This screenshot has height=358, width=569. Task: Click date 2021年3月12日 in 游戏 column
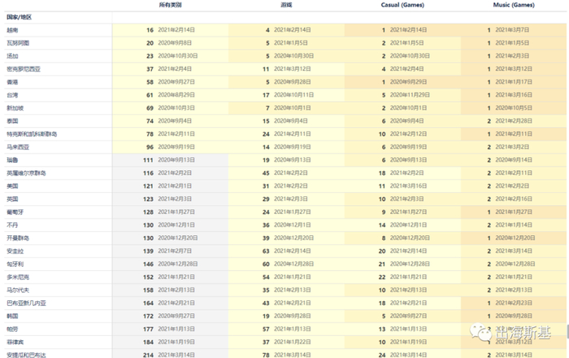(293, 68)
